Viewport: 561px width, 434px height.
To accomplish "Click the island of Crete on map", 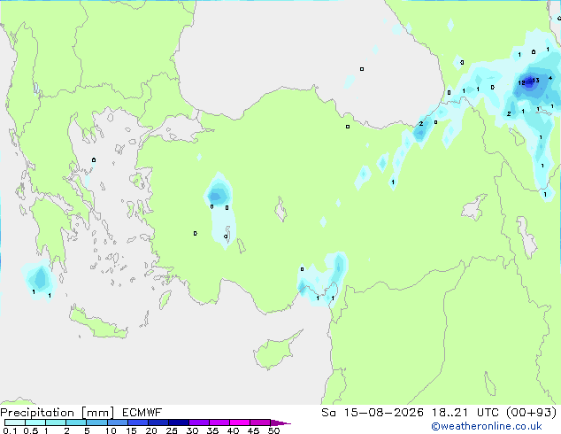I will point(97,324).
